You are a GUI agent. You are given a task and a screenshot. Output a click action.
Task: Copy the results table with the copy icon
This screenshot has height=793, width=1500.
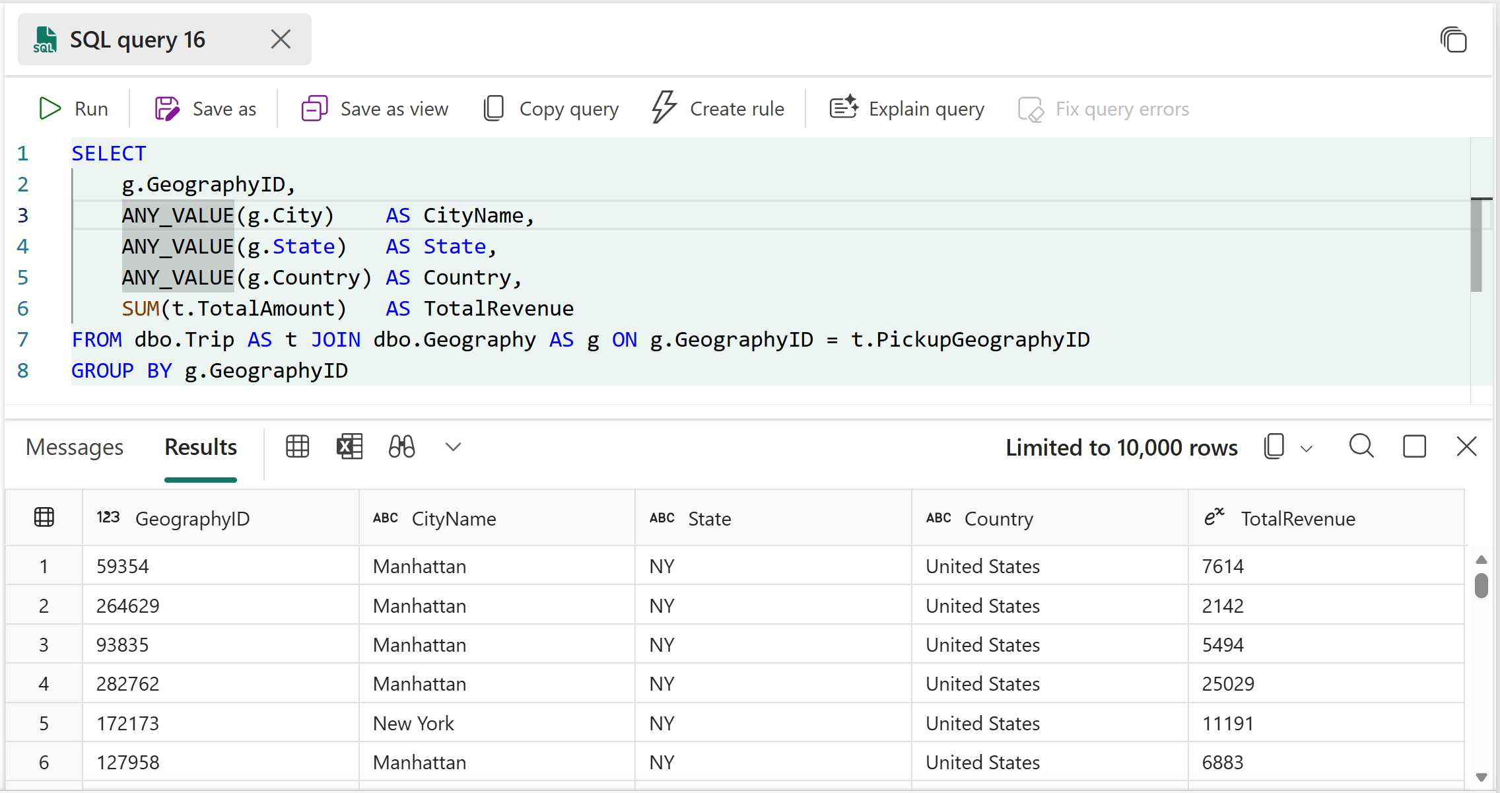coord(1273,446)
